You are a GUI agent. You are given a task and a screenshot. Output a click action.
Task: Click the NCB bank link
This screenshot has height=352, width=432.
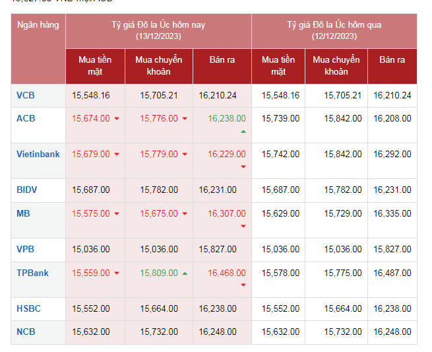(x=26, y=332)
